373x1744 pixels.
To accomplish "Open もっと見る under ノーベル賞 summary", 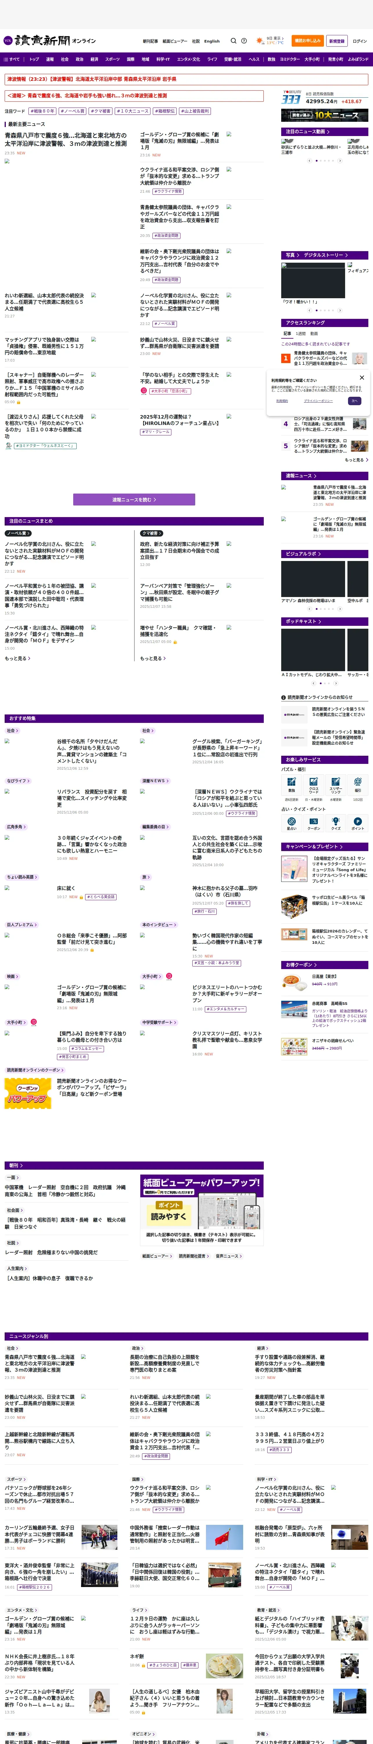I will point(18,658).
